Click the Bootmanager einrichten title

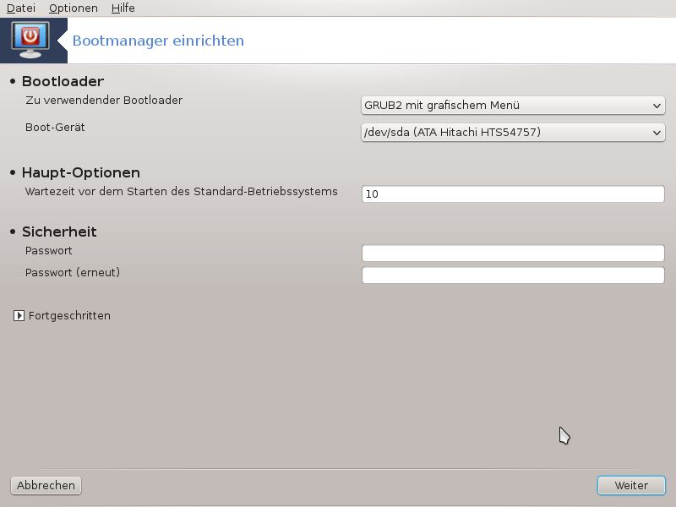coord(158,41)
